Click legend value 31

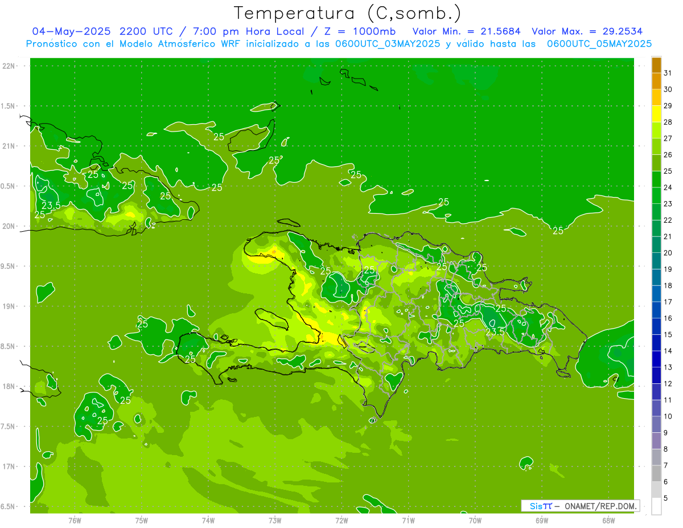pyautogui.click(x=668, y=73)
